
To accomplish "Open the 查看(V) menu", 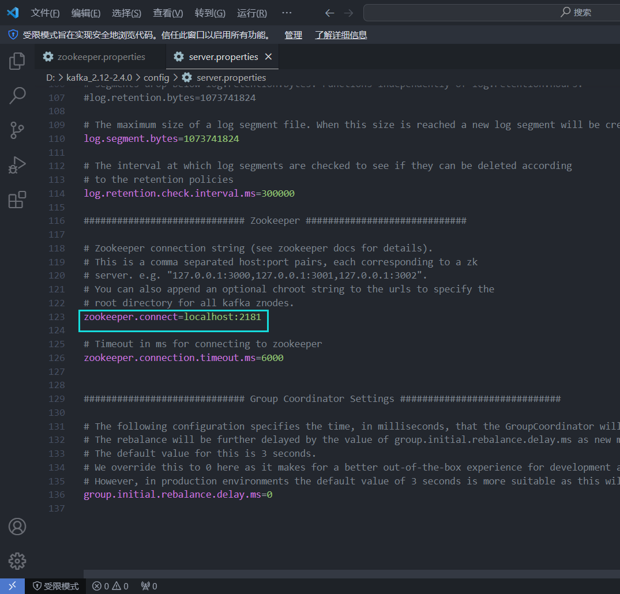I will [x=168, y=13].
